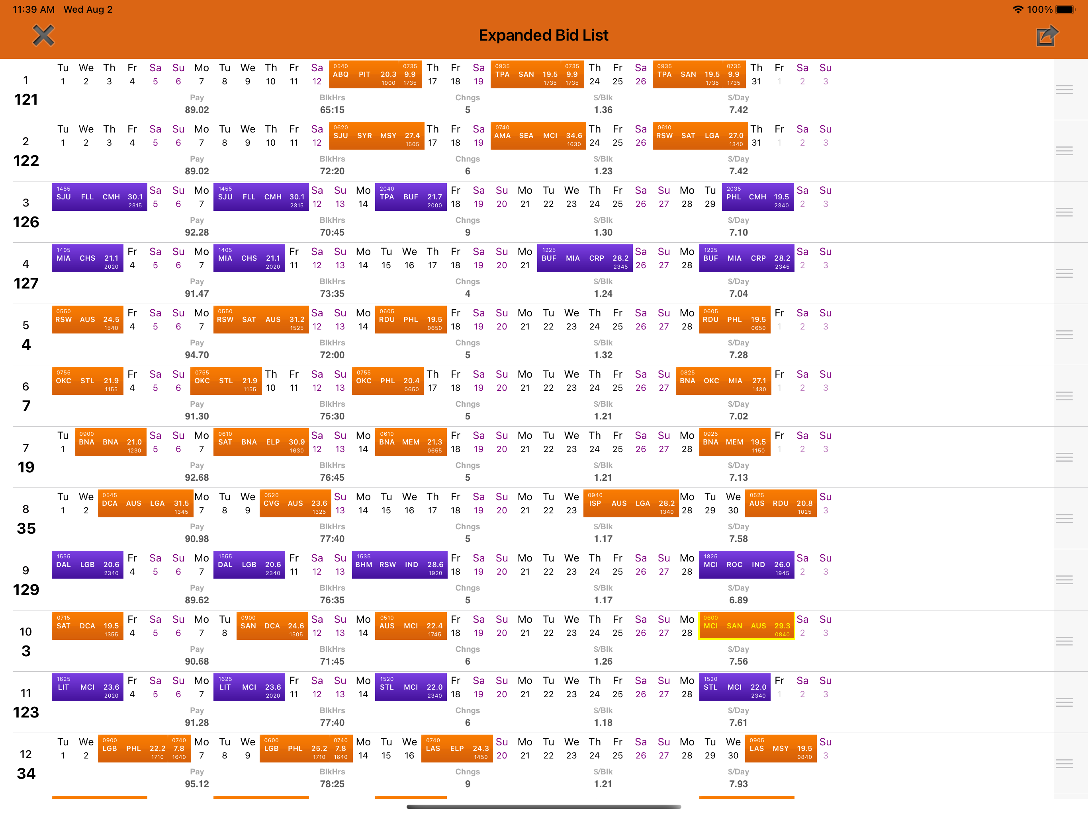Select the STL MCI 22.0 trip on Tu 15-Th 17
Screen dimensions: 1088x815
coord(411,687)
